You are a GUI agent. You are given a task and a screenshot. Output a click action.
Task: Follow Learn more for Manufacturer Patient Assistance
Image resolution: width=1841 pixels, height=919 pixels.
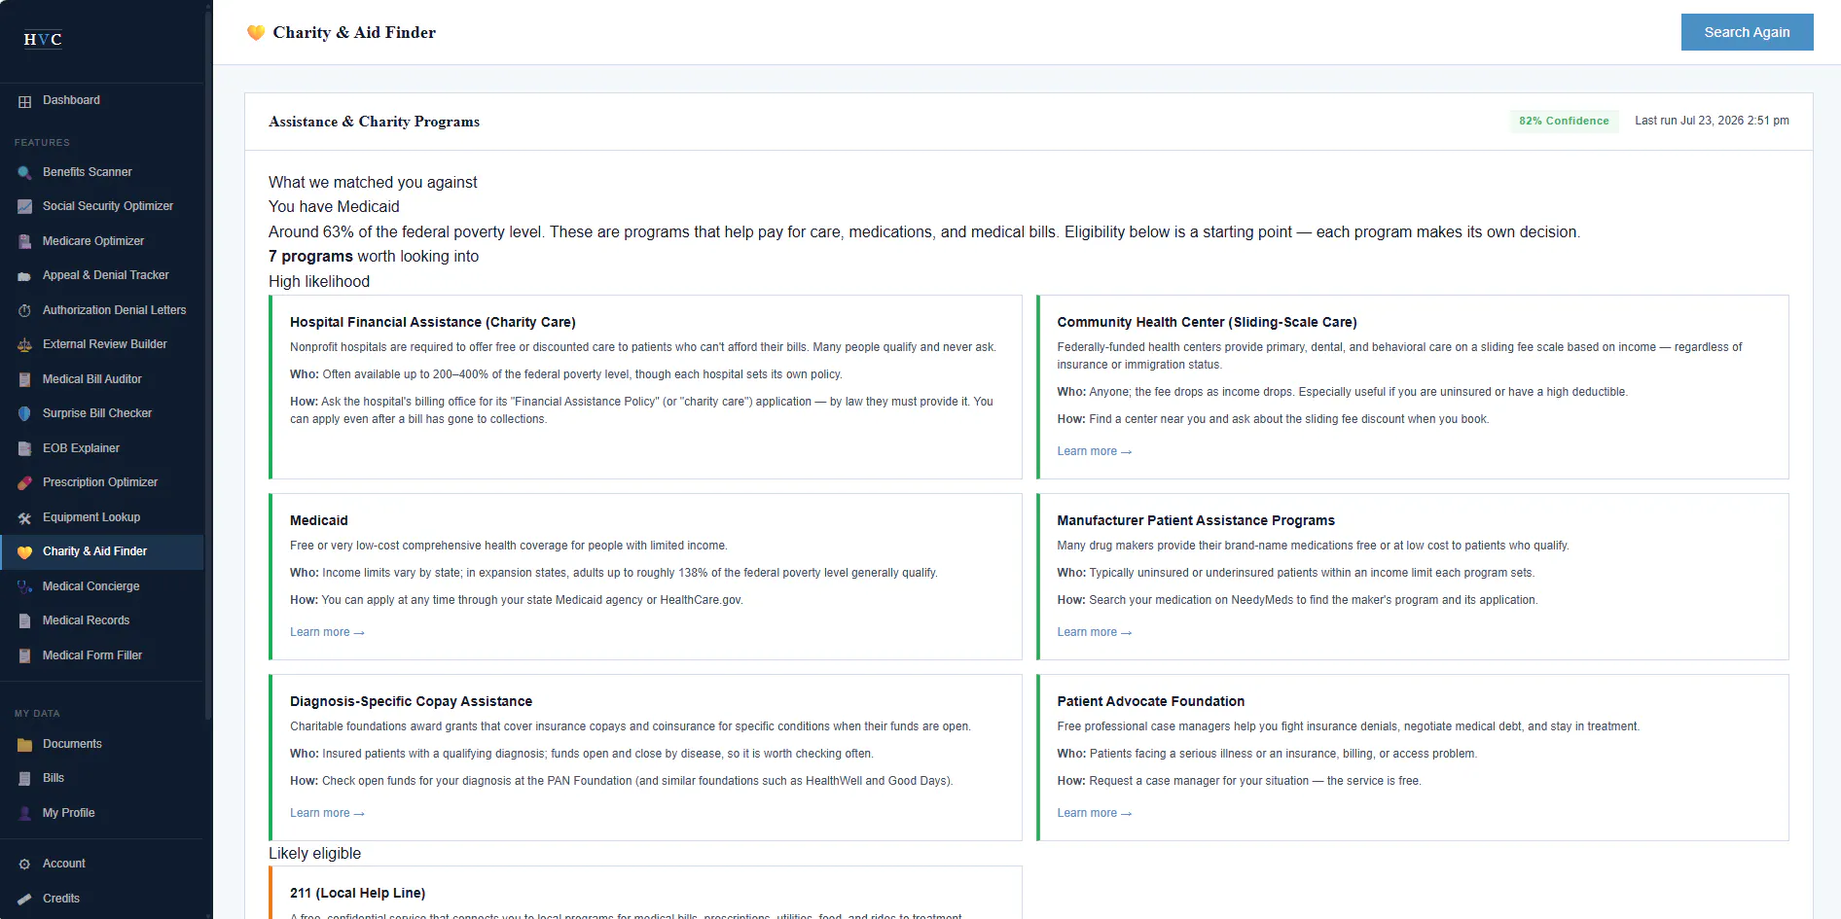[1094, 632]
